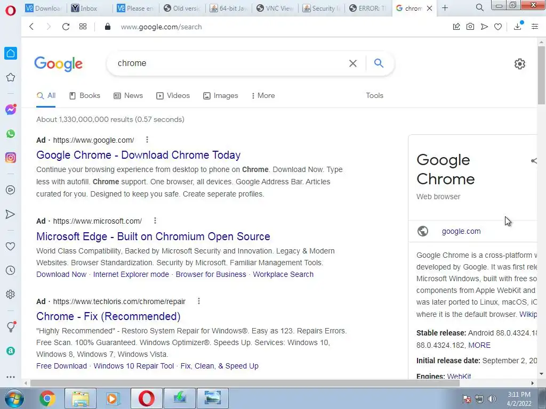Open the Windows Start button
The width and height of the screenshot is (546, 409).
14,398
